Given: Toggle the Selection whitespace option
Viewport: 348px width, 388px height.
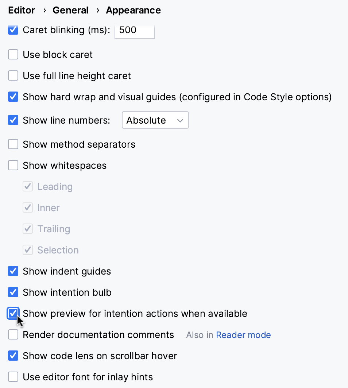Looking at the screenshot, I should click(28, 250).
